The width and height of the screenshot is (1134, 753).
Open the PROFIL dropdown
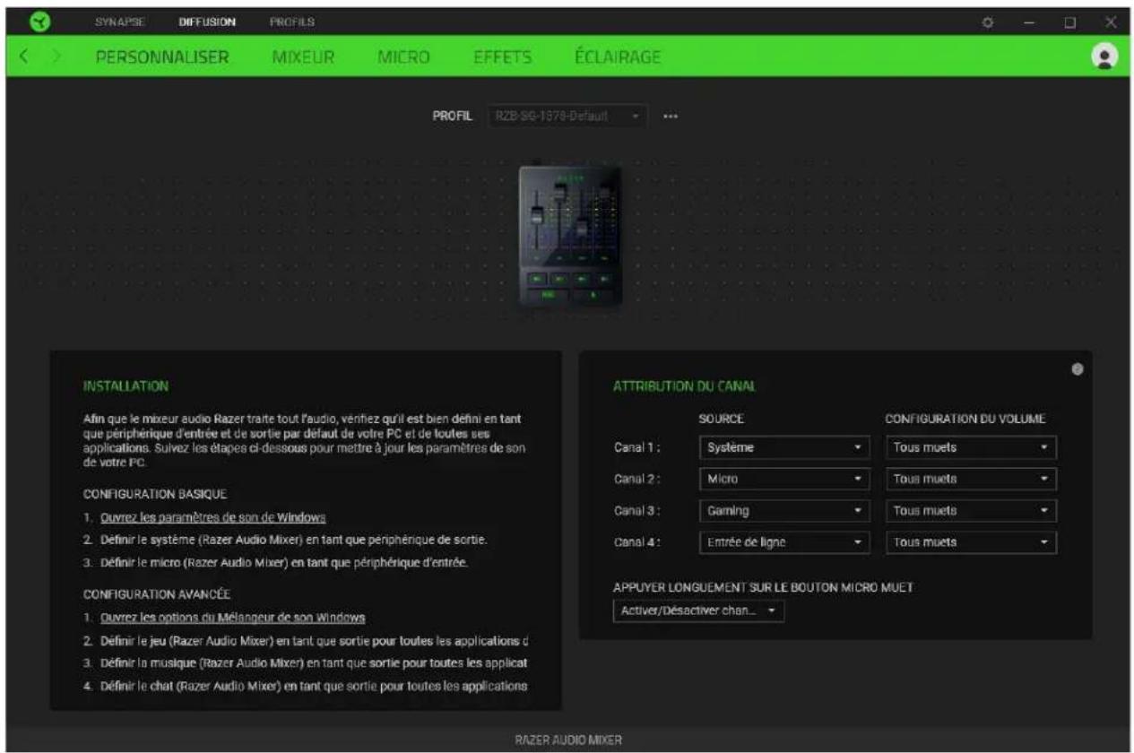click(x=567, y=117)
